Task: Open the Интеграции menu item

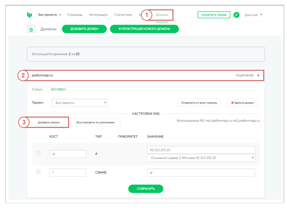Action: tap(98, 15)
